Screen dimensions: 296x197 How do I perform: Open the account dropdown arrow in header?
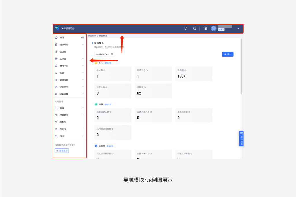tap(238, 28)
